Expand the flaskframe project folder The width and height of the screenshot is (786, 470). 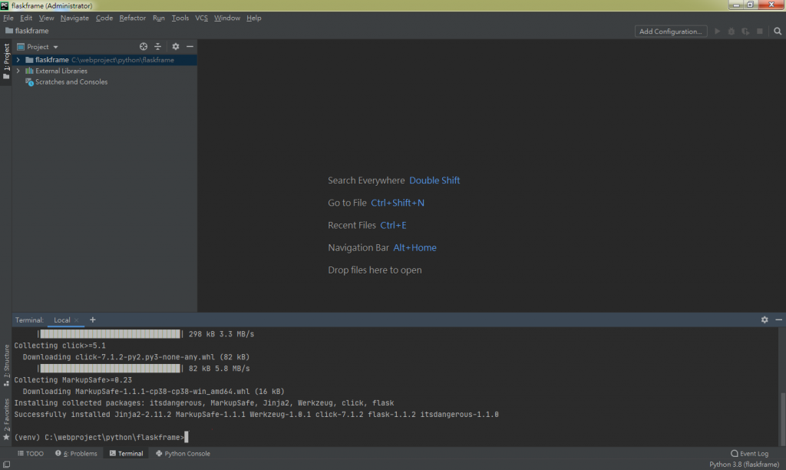pos(18,60)
